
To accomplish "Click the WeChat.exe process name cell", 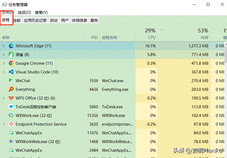I will 113,80.
